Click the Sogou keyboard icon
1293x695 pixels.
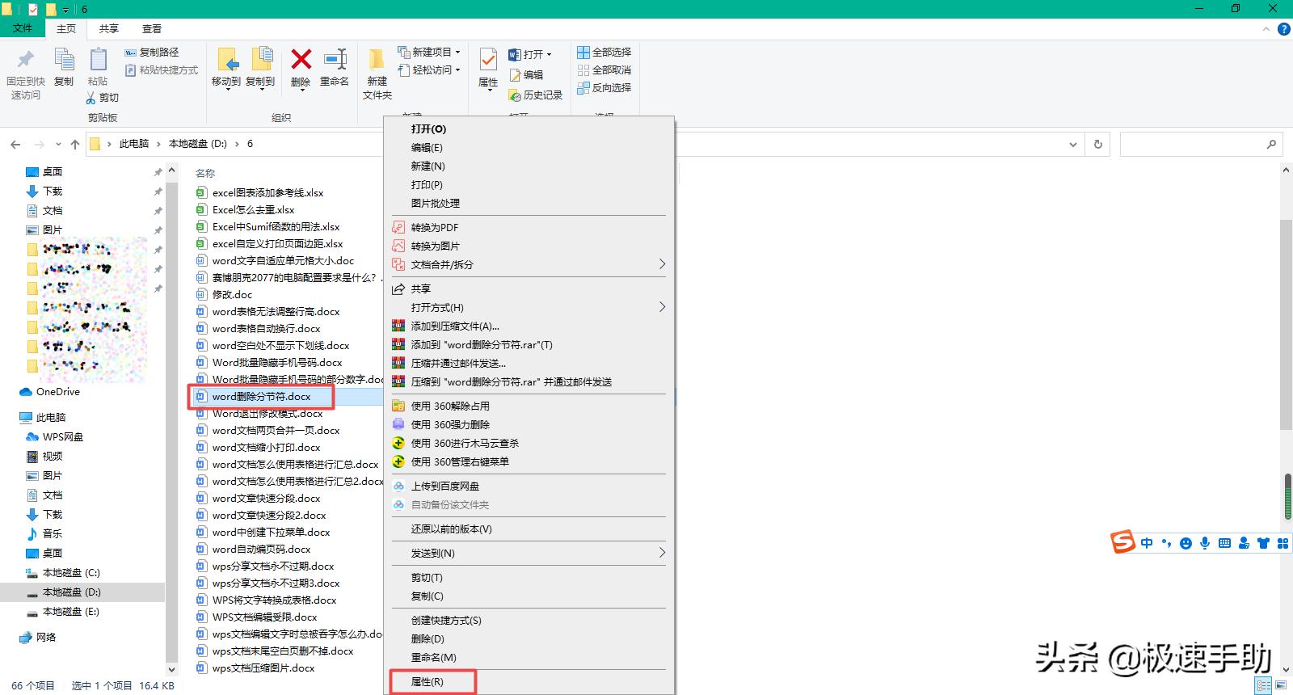(x=1224, y=543)
